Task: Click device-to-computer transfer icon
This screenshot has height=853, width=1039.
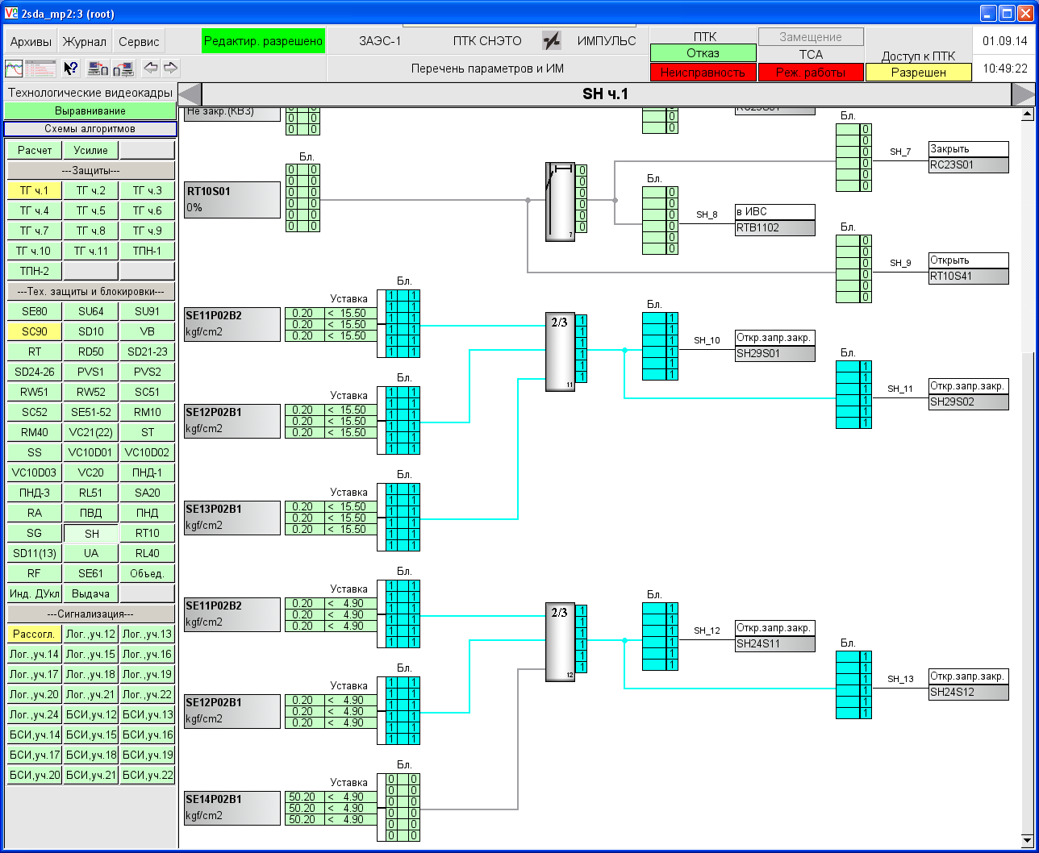Action: (123, 69)
